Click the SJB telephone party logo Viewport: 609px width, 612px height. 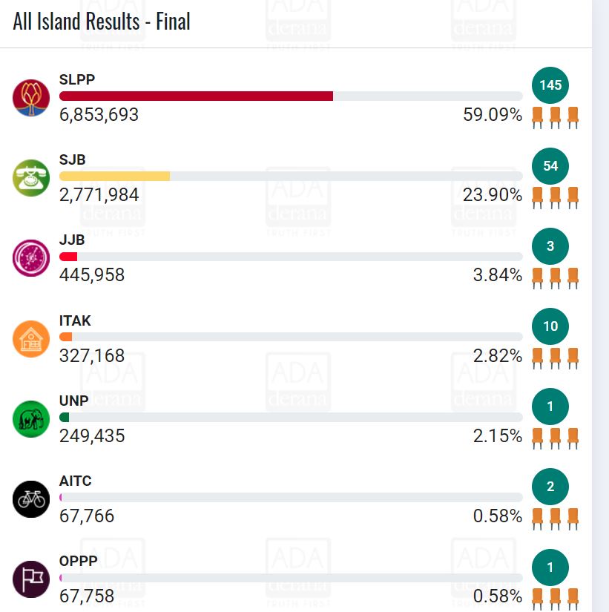[x=31, y=177]
